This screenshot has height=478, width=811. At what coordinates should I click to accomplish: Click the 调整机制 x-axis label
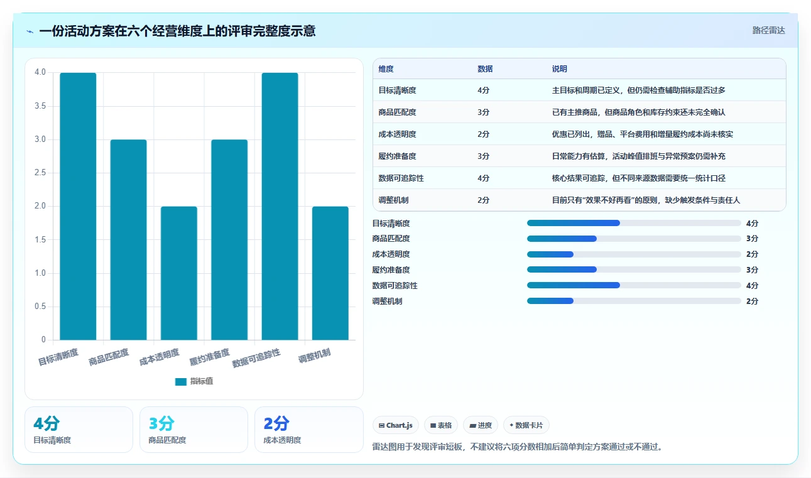pyautogui.click(x=315, y=356)
